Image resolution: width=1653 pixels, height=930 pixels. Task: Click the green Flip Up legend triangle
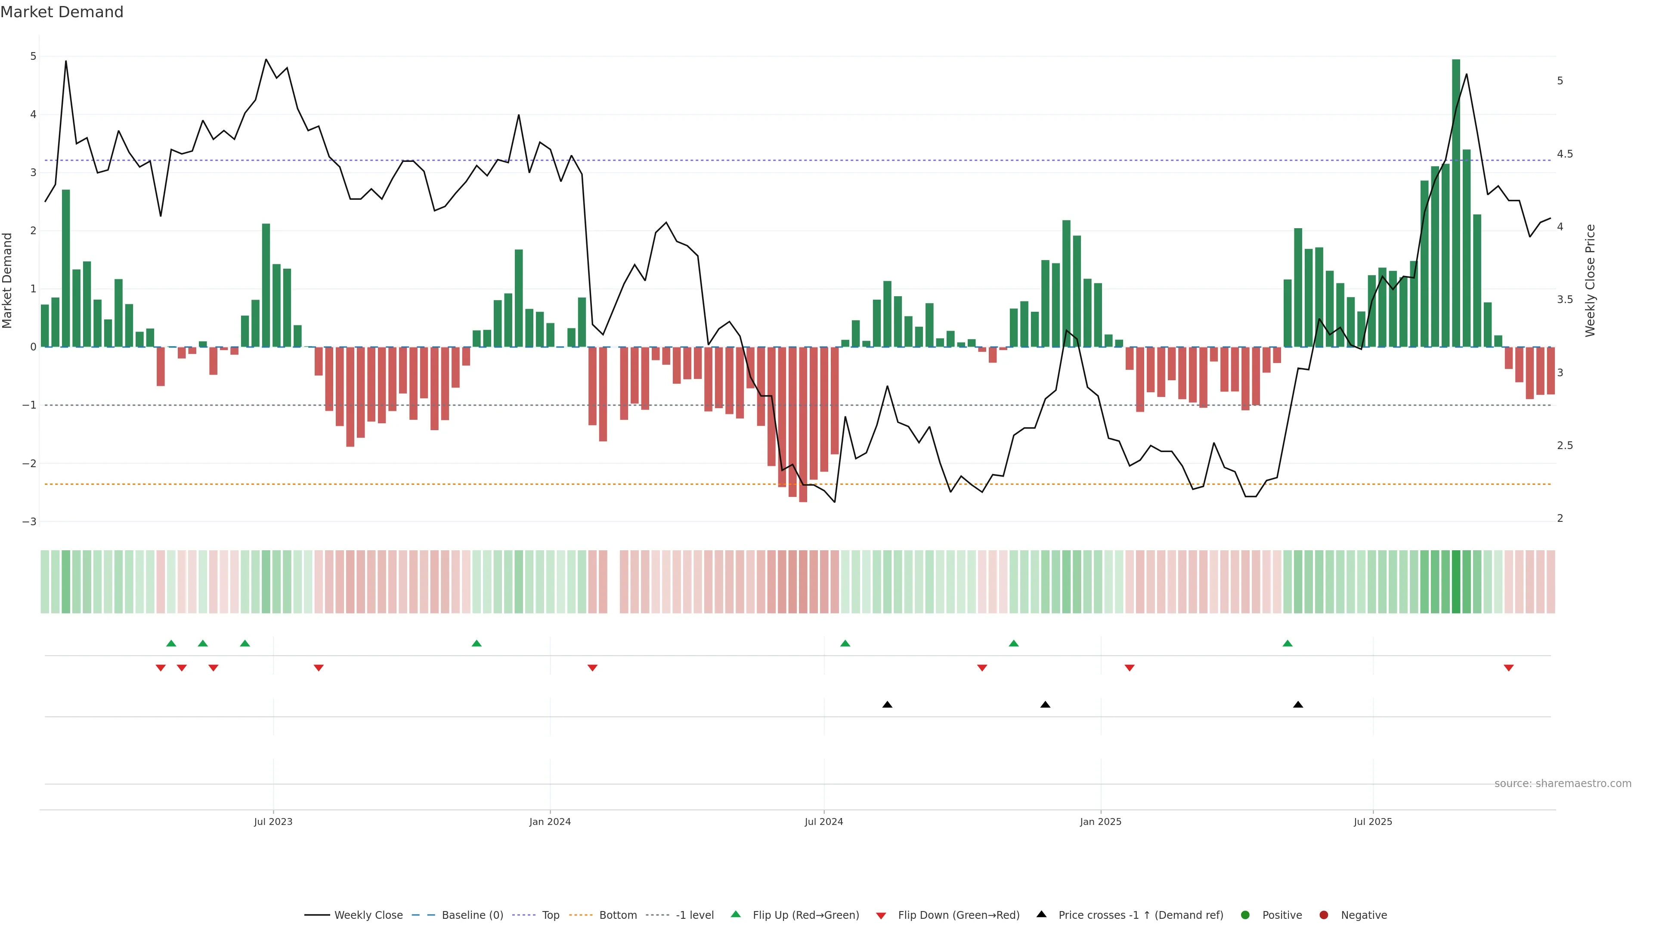click(x=736, y=914)
